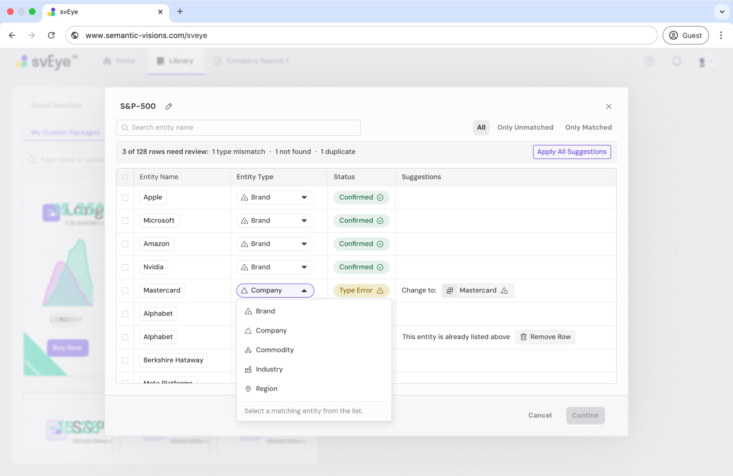
Task: Click the Contine button
Action: (x=585, y=415)
